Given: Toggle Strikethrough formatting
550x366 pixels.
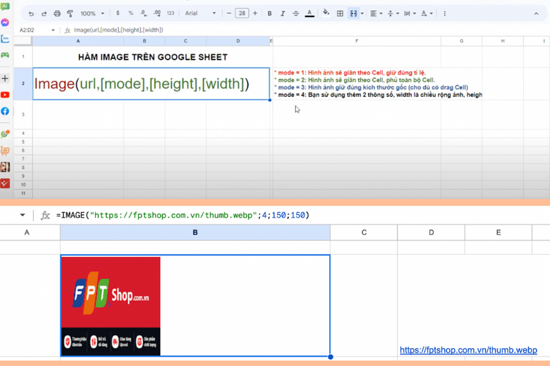Looking at the screenshot, I should click(296, 13).
